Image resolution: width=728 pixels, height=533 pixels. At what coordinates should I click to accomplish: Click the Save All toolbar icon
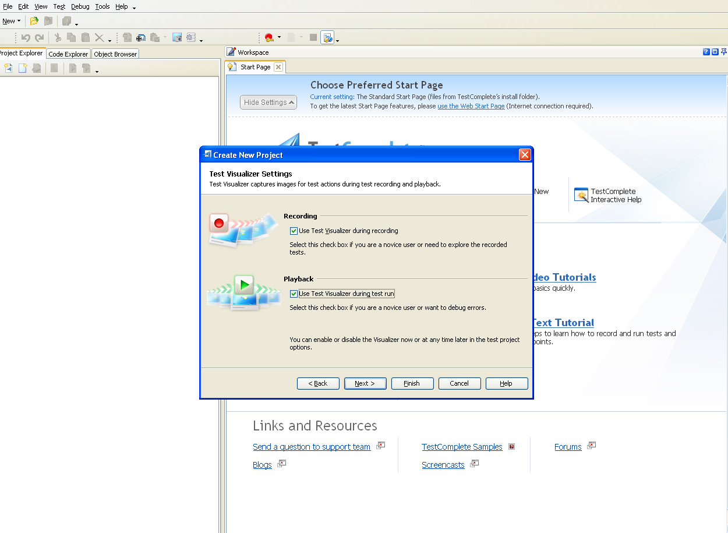[68, 21]
